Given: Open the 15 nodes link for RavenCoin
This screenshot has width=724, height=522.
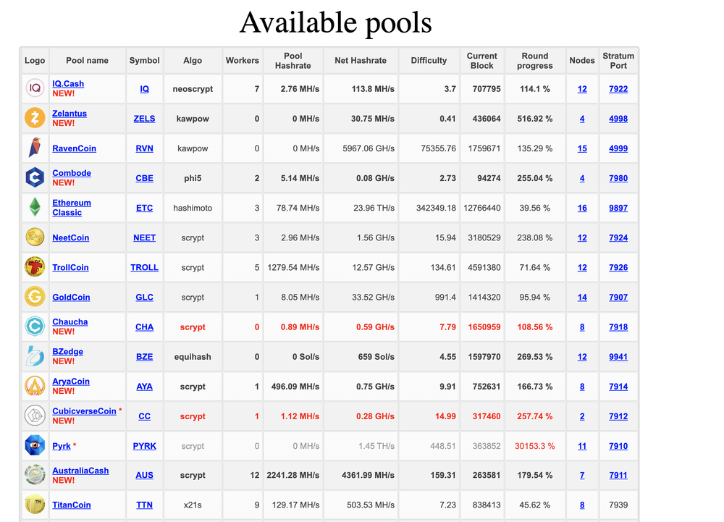Looking at the screenshot, I should (582, 148).
